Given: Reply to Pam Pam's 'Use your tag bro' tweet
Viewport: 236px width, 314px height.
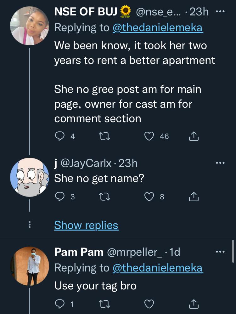Looking at the screenshot, I should tap(59, 304).
